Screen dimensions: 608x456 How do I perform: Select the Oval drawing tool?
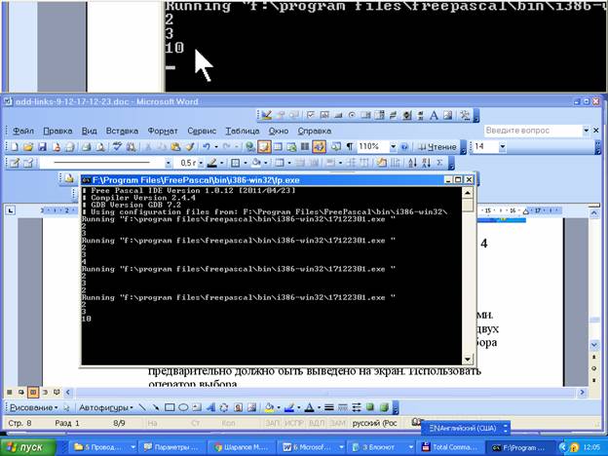[183, 407]
